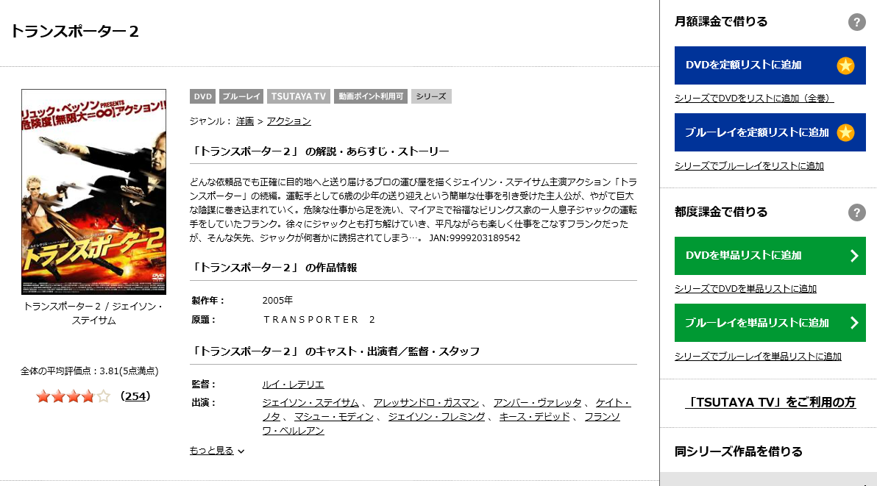Click the DVD format tag
877x486 pixels.
pos(202,96)
